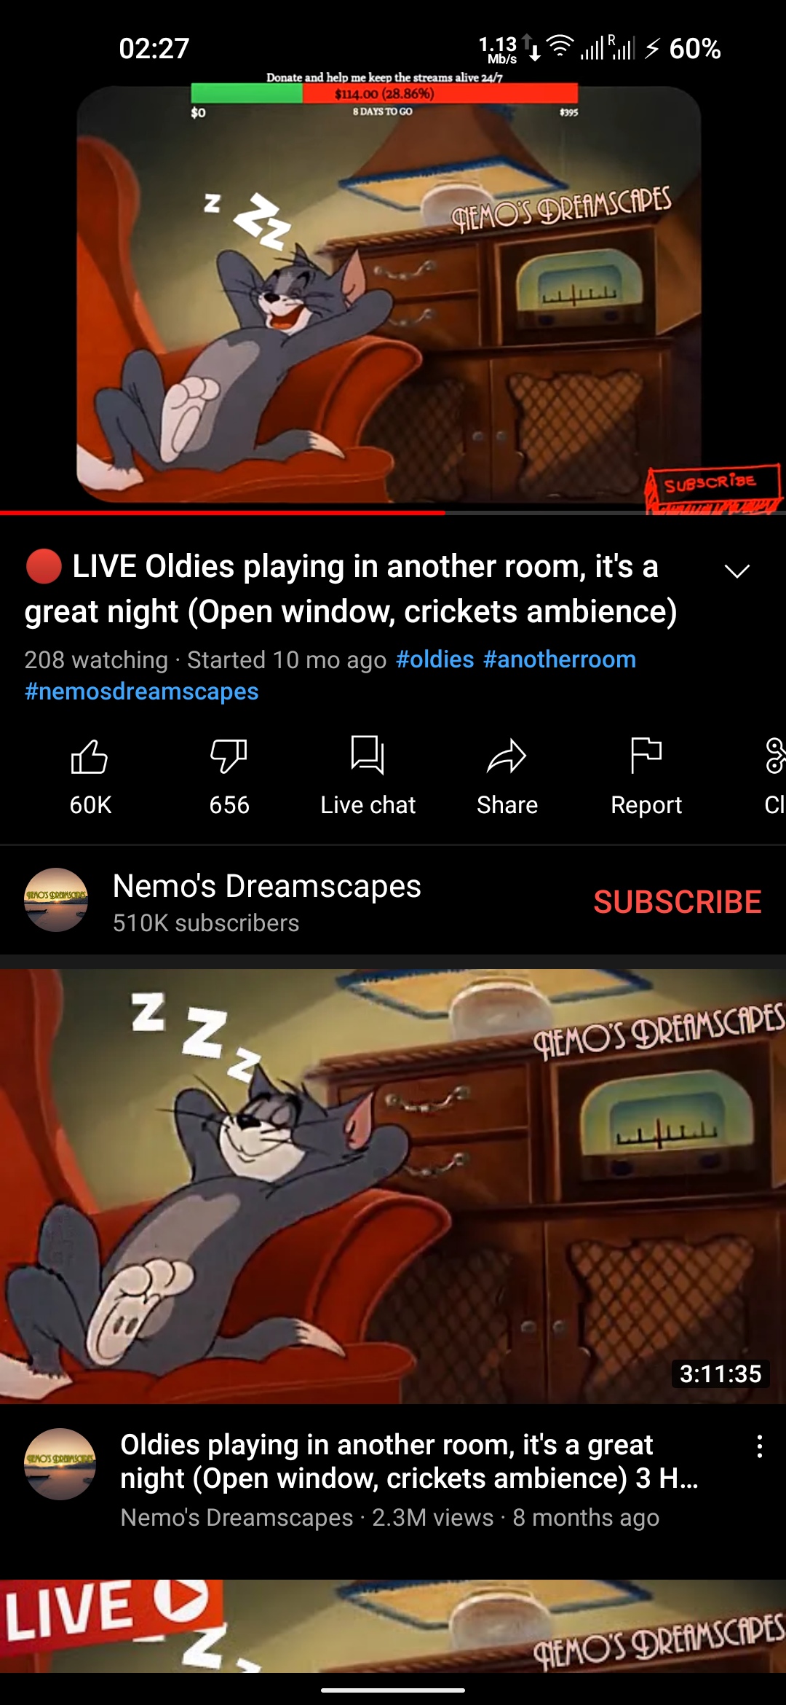786x1705 pixels.
Task: Expand video description with chevron
Action: [x=737, y=571]
